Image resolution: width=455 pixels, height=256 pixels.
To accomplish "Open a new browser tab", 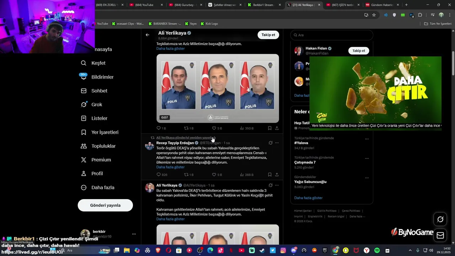I will 406,5.
